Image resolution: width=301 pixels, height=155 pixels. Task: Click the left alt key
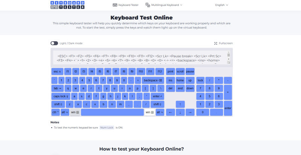click(65, 112)
